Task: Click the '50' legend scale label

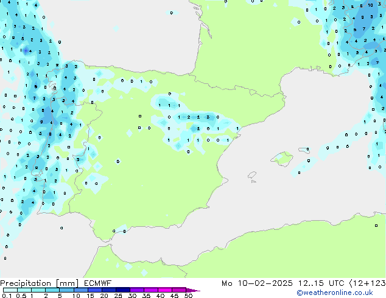Action: pos(188,296)
